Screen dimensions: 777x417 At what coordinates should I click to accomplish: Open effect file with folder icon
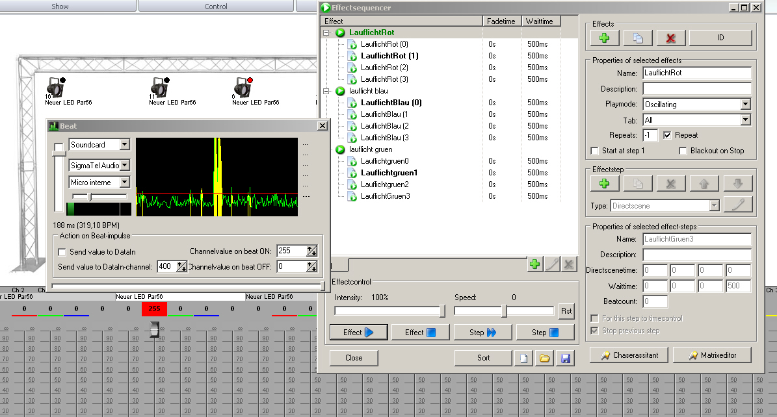click(544, 358)
